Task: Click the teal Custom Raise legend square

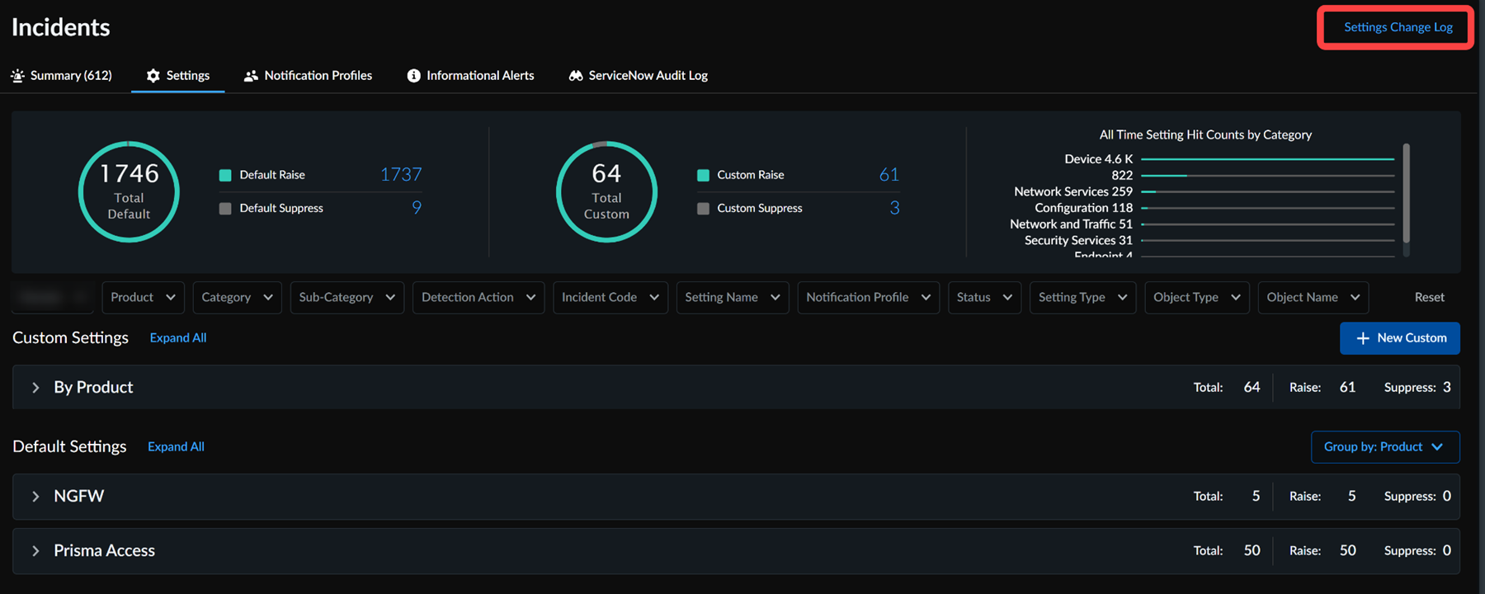Action: 703,175
